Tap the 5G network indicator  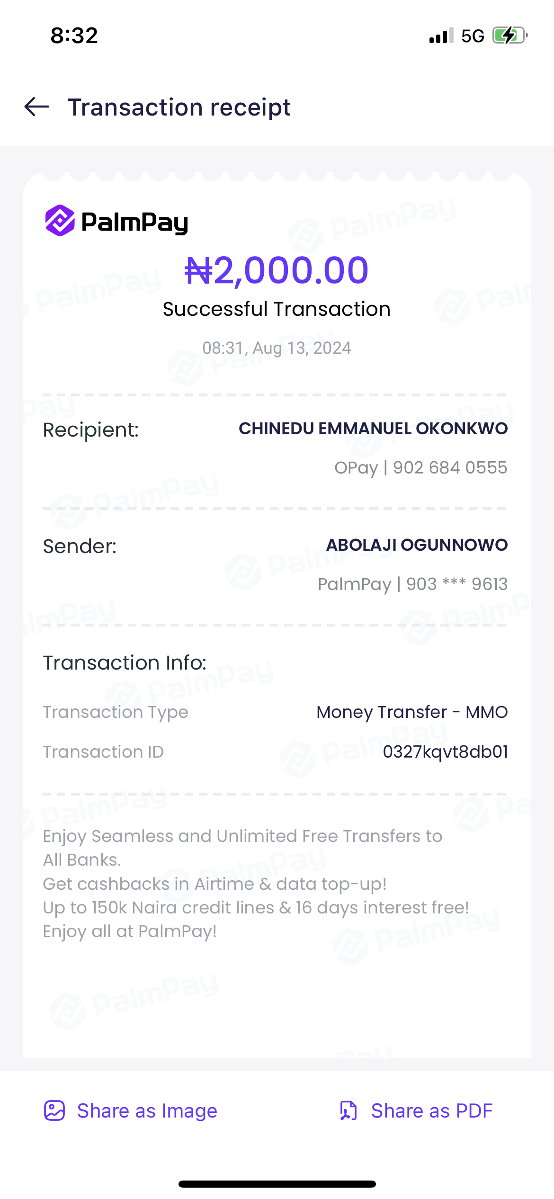click(473, 36)
